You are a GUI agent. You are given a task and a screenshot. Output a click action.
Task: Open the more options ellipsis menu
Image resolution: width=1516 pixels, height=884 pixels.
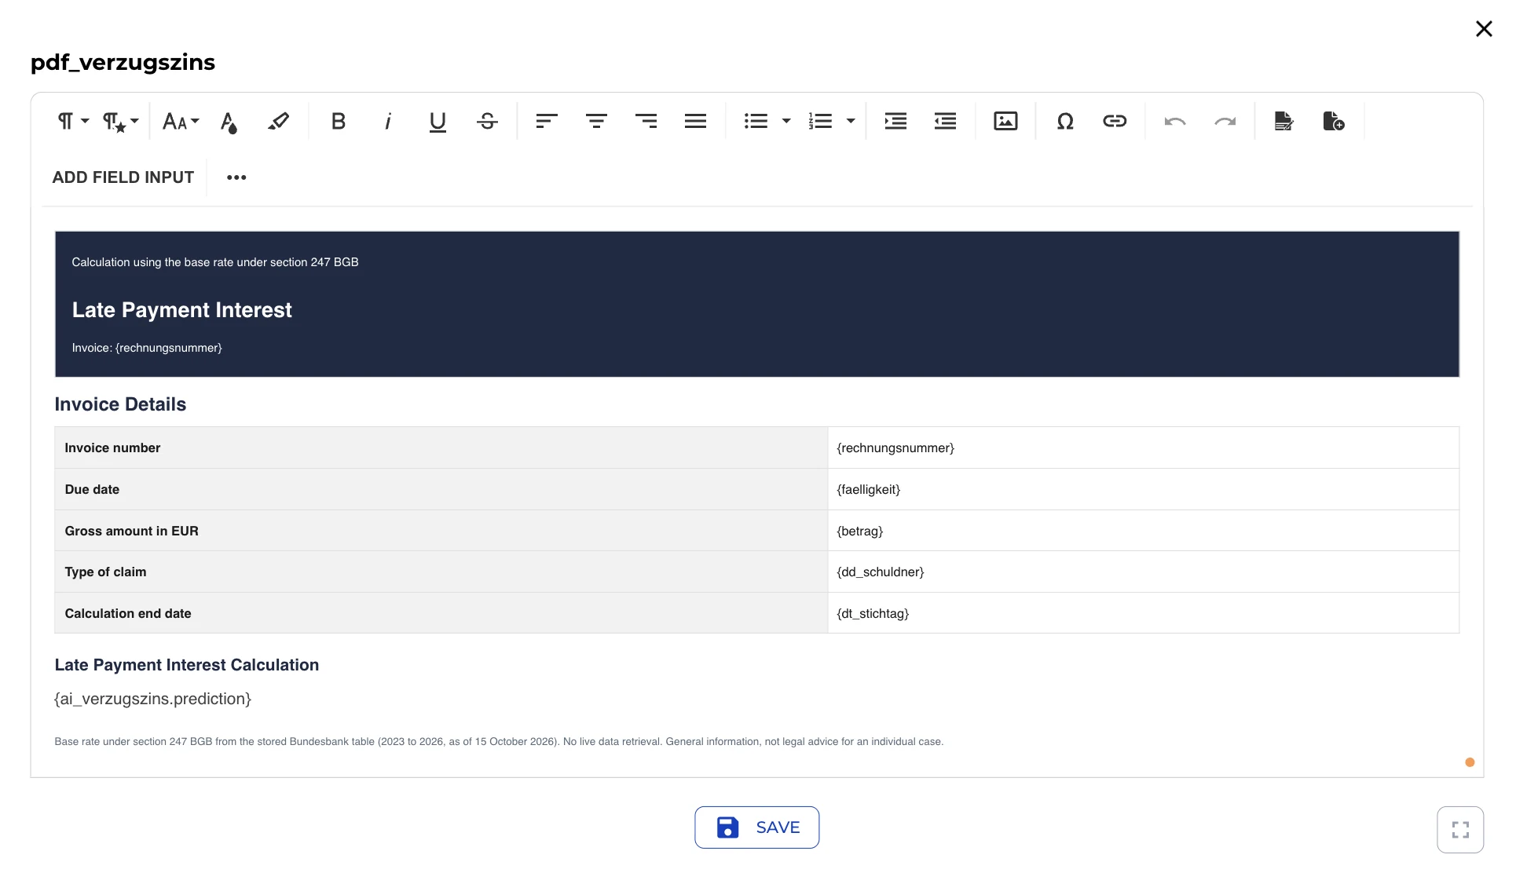pos(236,177)
